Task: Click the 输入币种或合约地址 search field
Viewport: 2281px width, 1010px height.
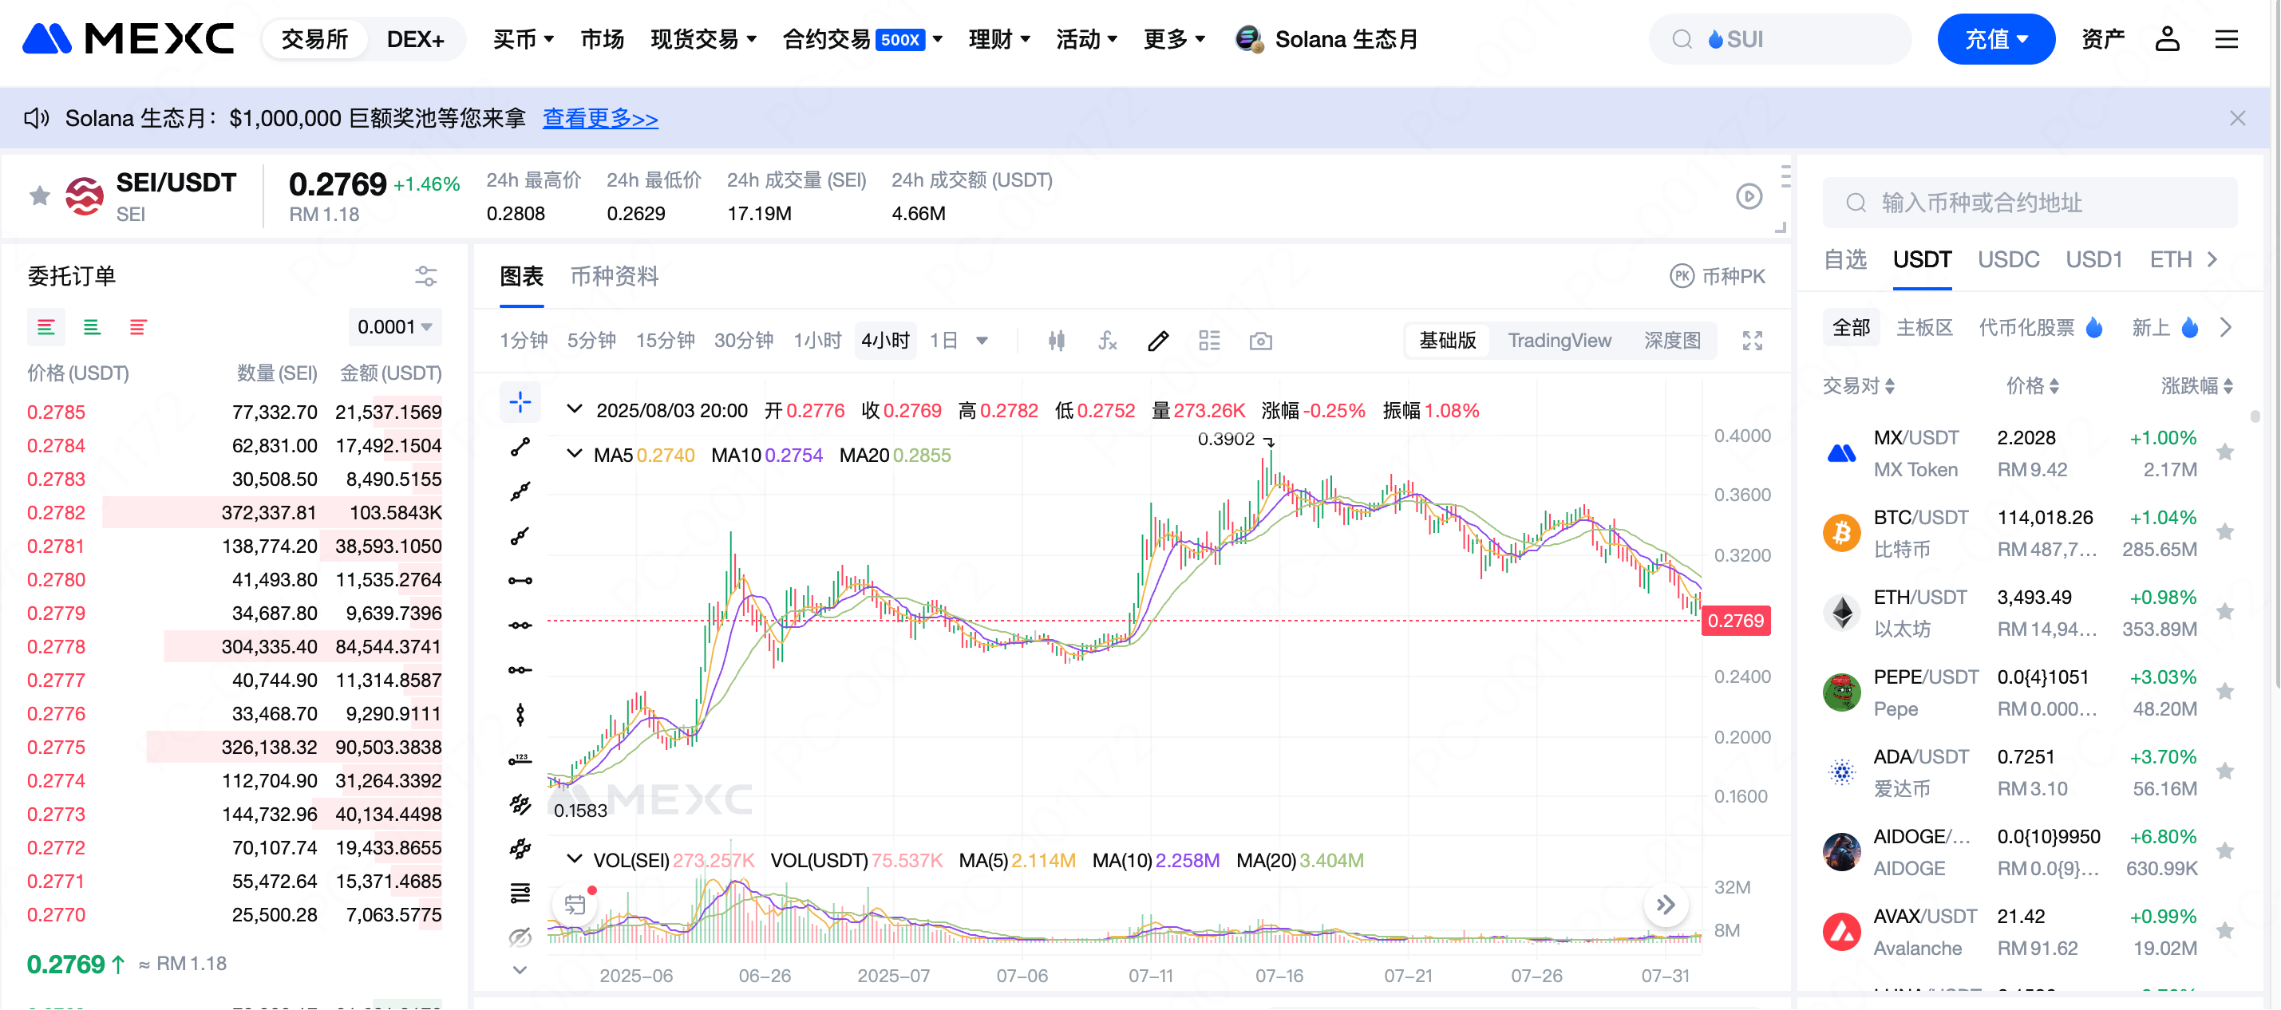Action: click(2030, 203)
